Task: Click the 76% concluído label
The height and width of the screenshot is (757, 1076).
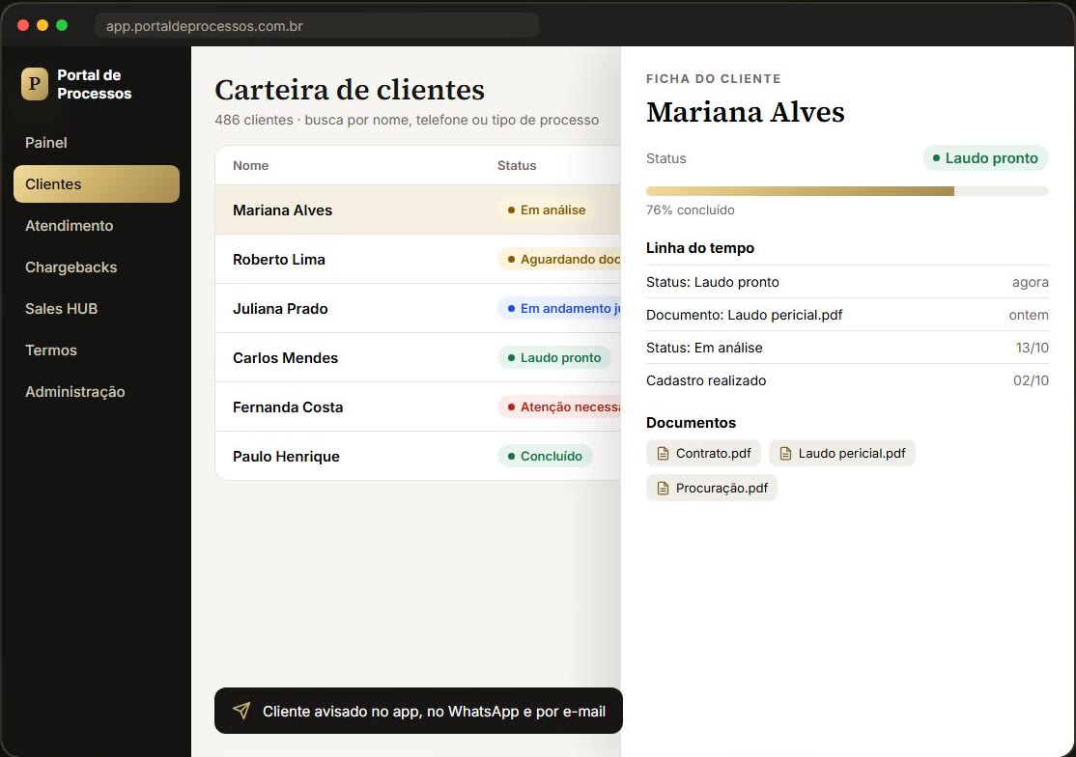Action: (691, 210)
